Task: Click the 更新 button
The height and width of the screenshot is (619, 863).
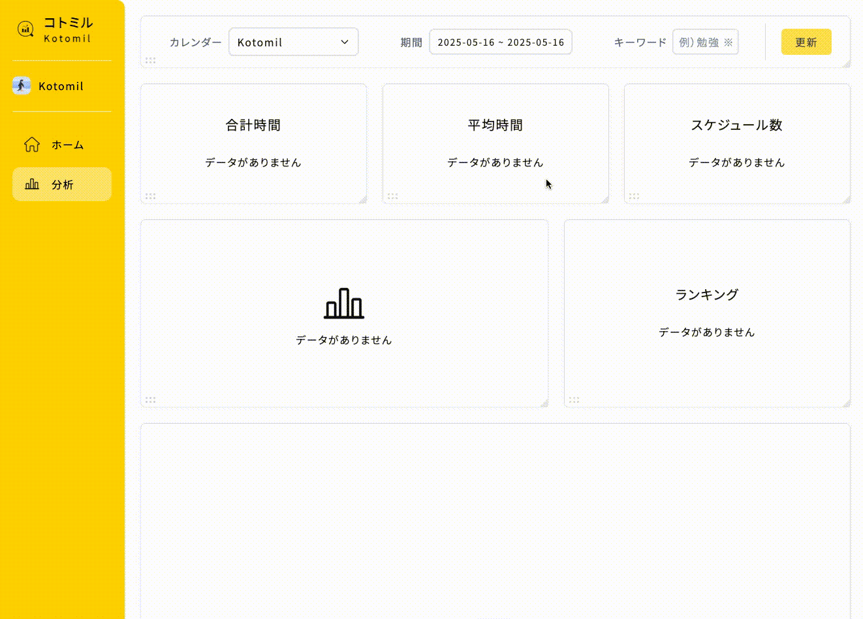Action: pos(806,42)
